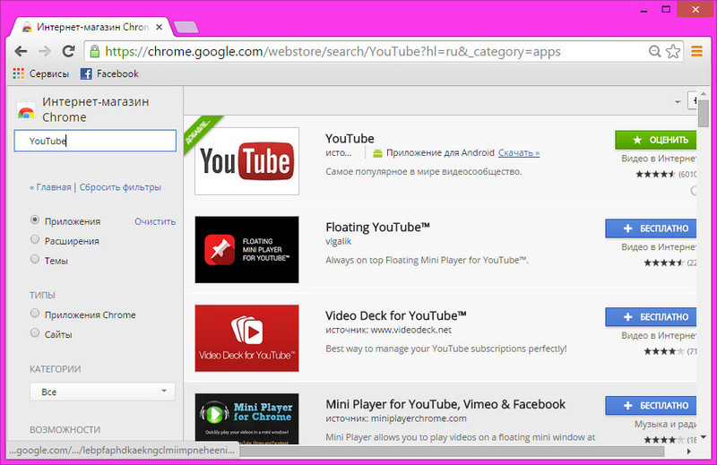
Task: Close the Интернет-магазин Chrome tab
Action: [160, 28]
